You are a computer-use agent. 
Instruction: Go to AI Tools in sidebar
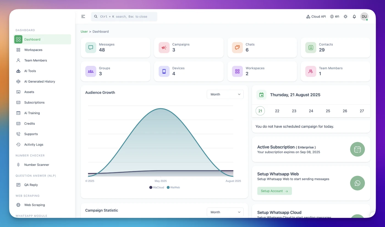click(x=30, y=71)
